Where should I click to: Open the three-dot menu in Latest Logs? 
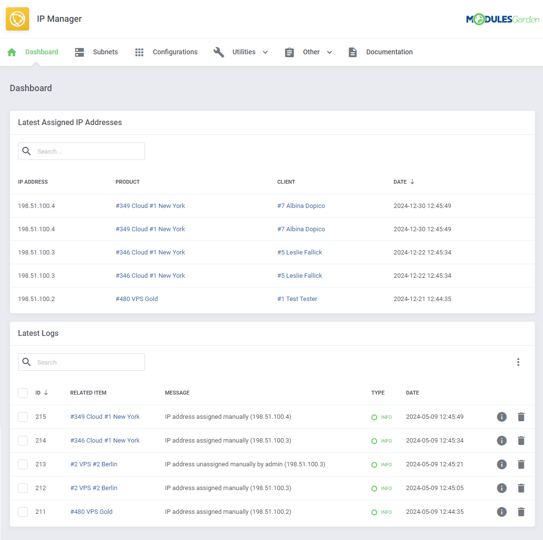[x=518, y=362]
